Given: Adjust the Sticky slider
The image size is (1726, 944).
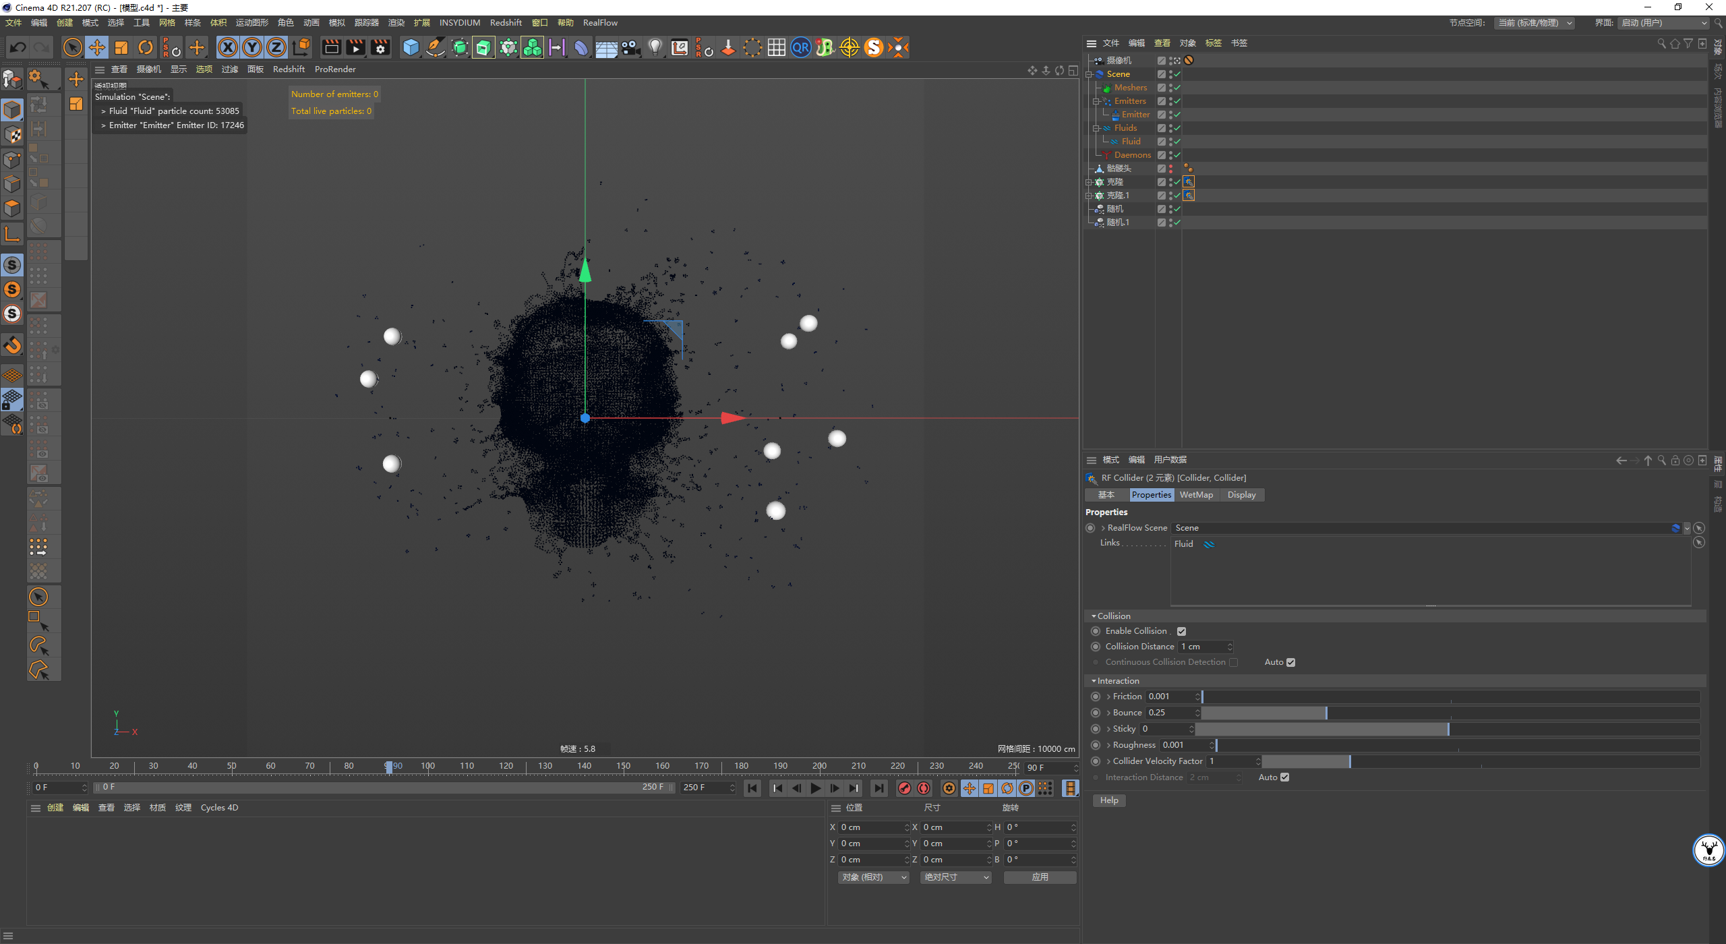Looking at the screenshot, I should click(1448, 729).
